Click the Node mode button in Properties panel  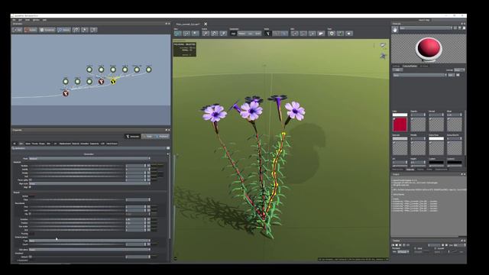tap(147, 136)
